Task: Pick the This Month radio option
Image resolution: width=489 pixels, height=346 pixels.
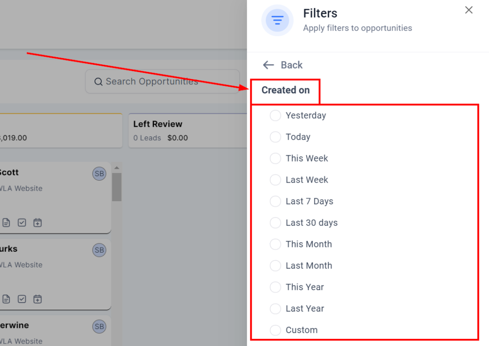Action: point(276,244)
